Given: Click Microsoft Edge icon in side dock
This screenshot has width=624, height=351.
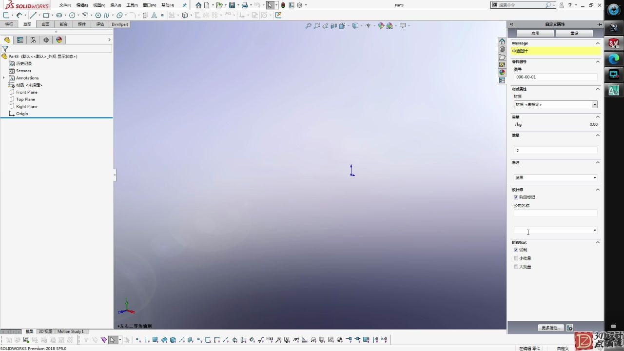Looking at the screenshot, I should pyautogui.click(x=614, y=58).
